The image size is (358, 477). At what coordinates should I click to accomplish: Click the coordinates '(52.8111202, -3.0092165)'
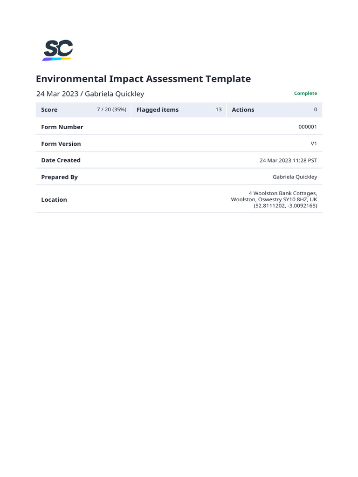285,205
